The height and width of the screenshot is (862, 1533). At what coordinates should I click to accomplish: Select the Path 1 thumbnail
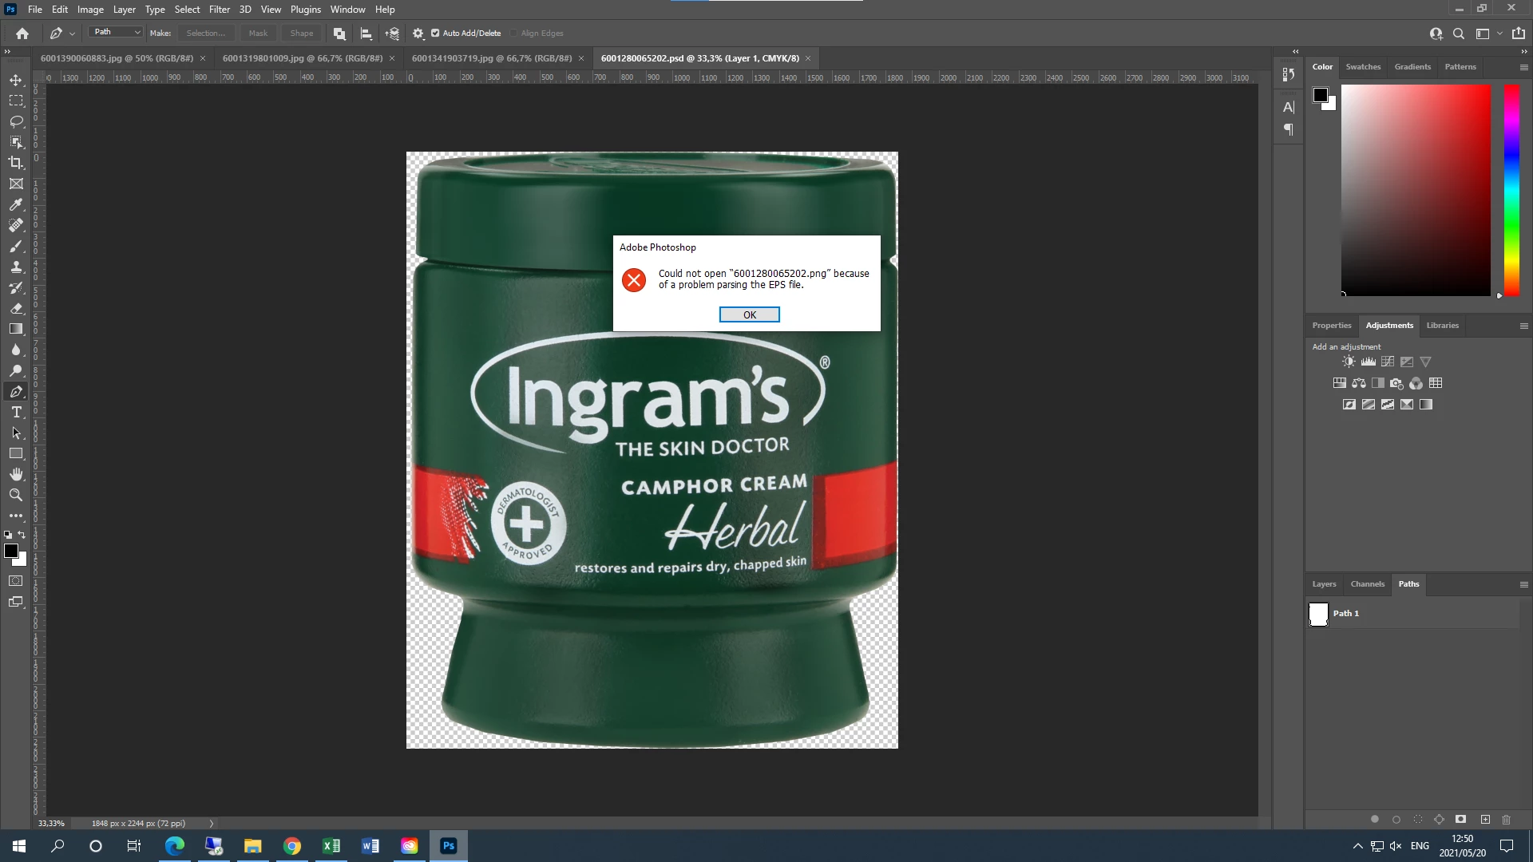(x=1318, y=614)
